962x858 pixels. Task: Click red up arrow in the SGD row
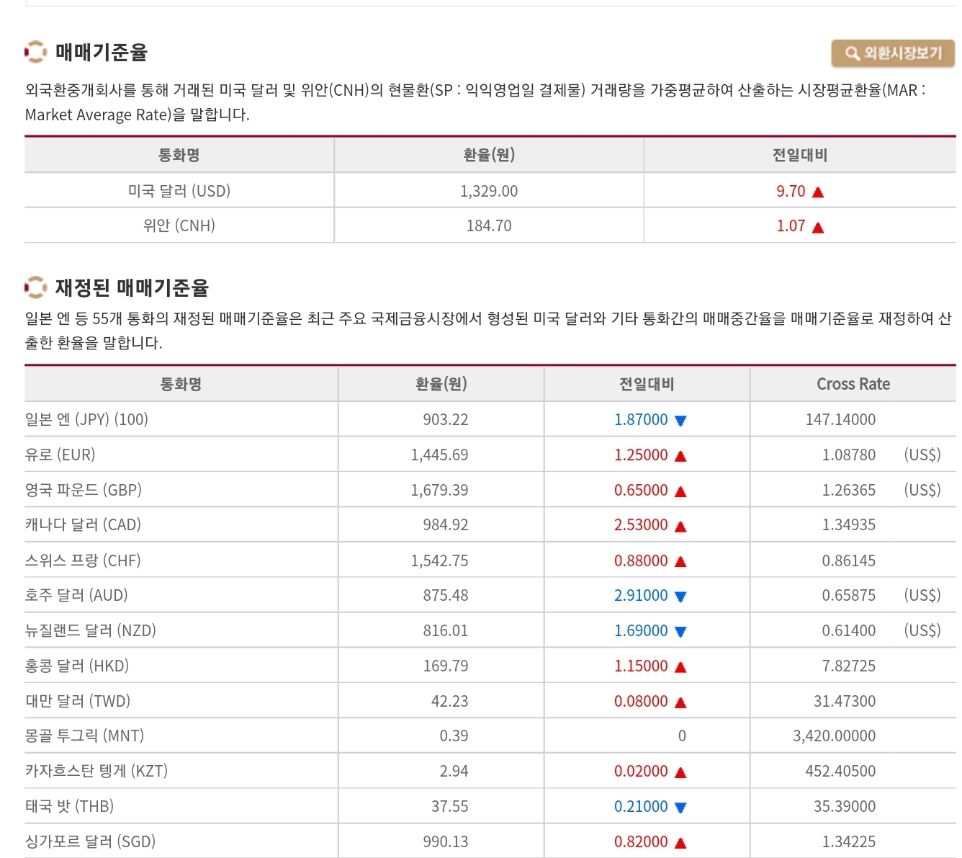coord(680,843)
